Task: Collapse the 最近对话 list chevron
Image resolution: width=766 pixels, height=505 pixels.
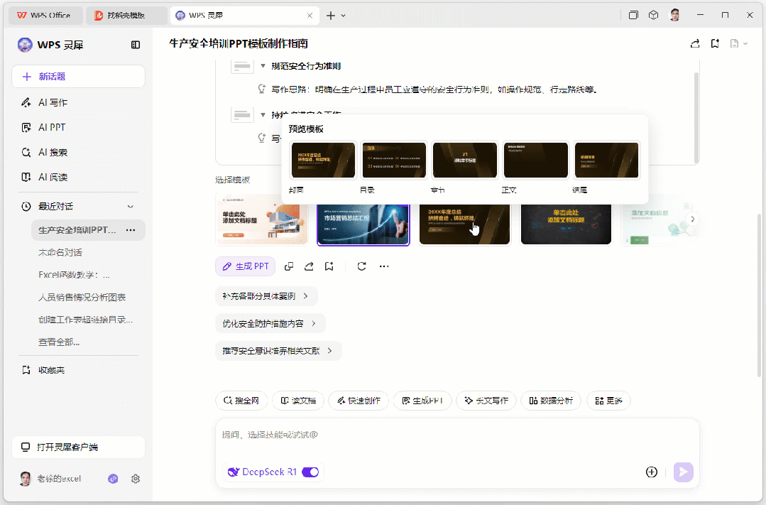Action: [x=131, y=207]
